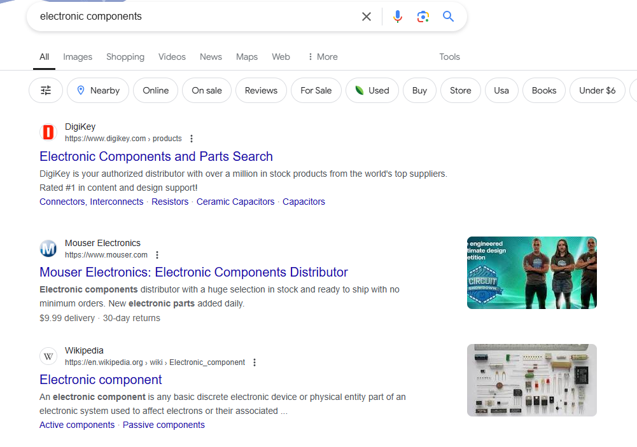Viewport: 637px width, 447px height.
Task: Click the magnifying glass search icon
Action: (x=448, y=17)
